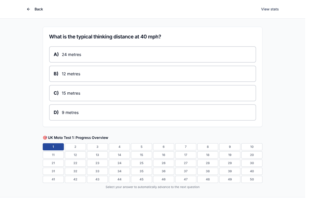Open question 28 in progress grid
The height and width of the screenshot is (201, 309).
tap(208, 163)
